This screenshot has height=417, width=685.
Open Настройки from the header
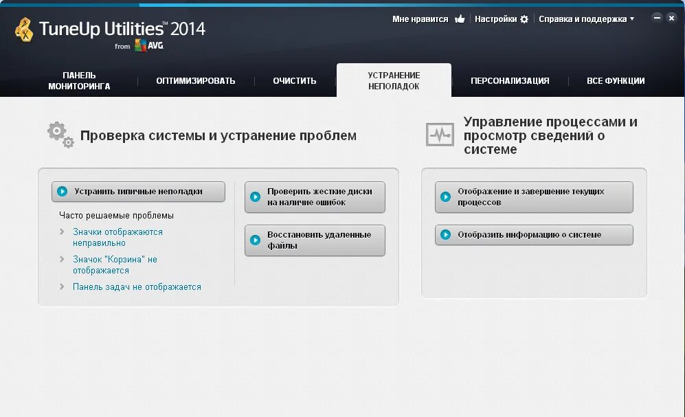point(496,19)
